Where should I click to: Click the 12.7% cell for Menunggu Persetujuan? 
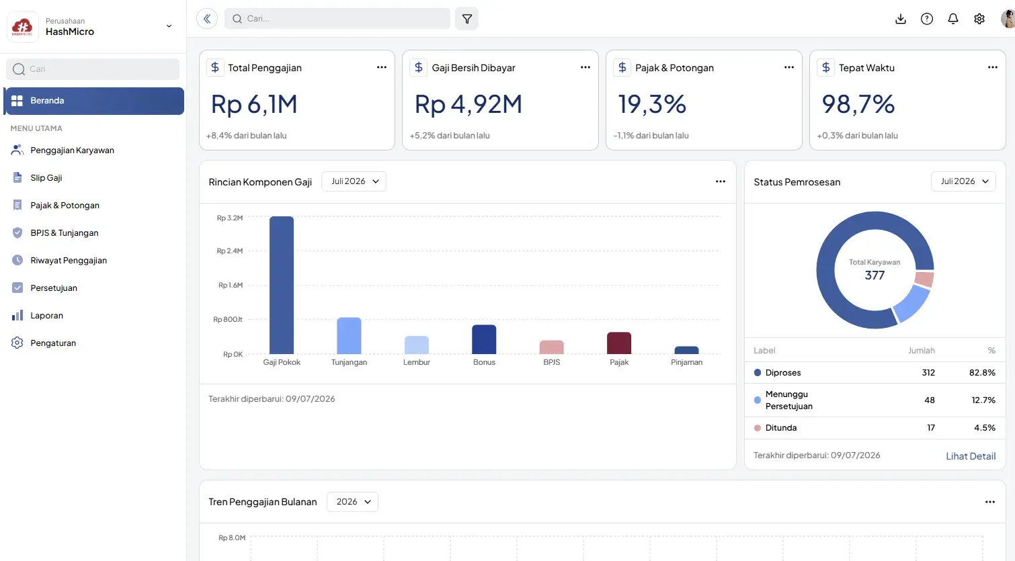[983, 400]
